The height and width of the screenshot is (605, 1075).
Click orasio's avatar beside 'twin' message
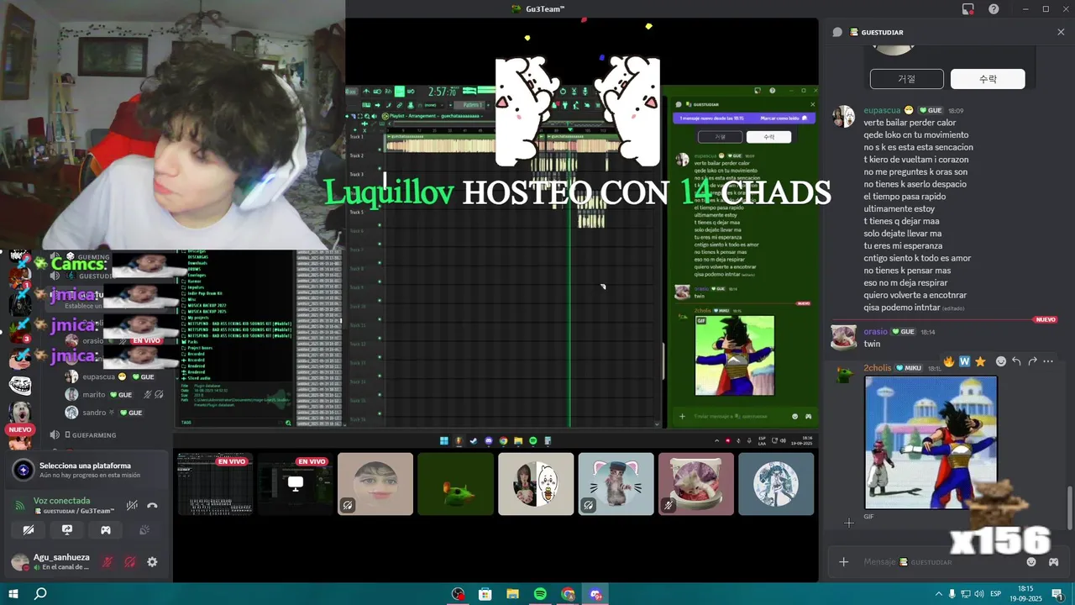click(x=843, y=337)
